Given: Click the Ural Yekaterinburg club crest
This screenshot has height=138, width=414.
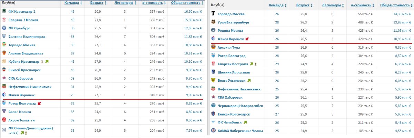Looking at the screenshot, I should [x=213, y=22].
